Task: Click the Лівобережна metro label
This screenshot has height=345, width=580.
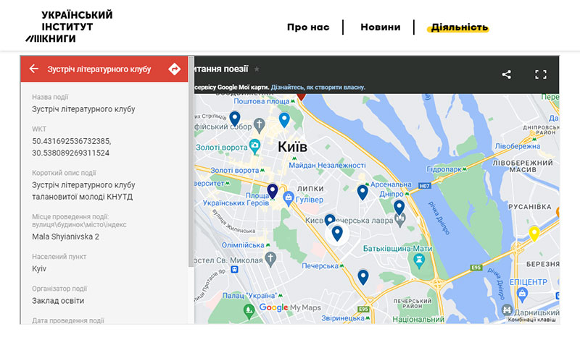Action: tap(518, 146)
